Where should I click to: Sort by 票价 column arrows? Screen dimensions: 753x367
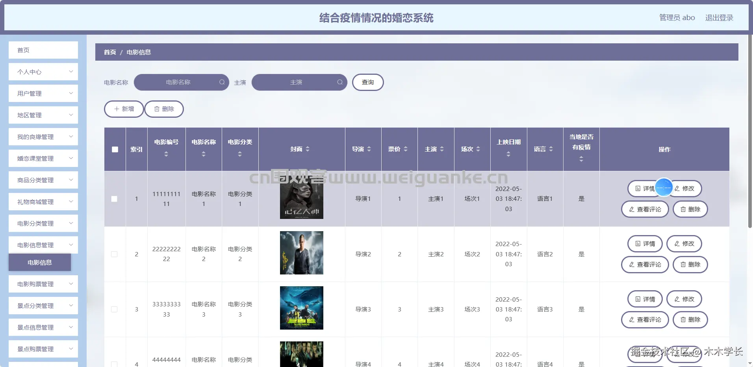click(406, 149)
